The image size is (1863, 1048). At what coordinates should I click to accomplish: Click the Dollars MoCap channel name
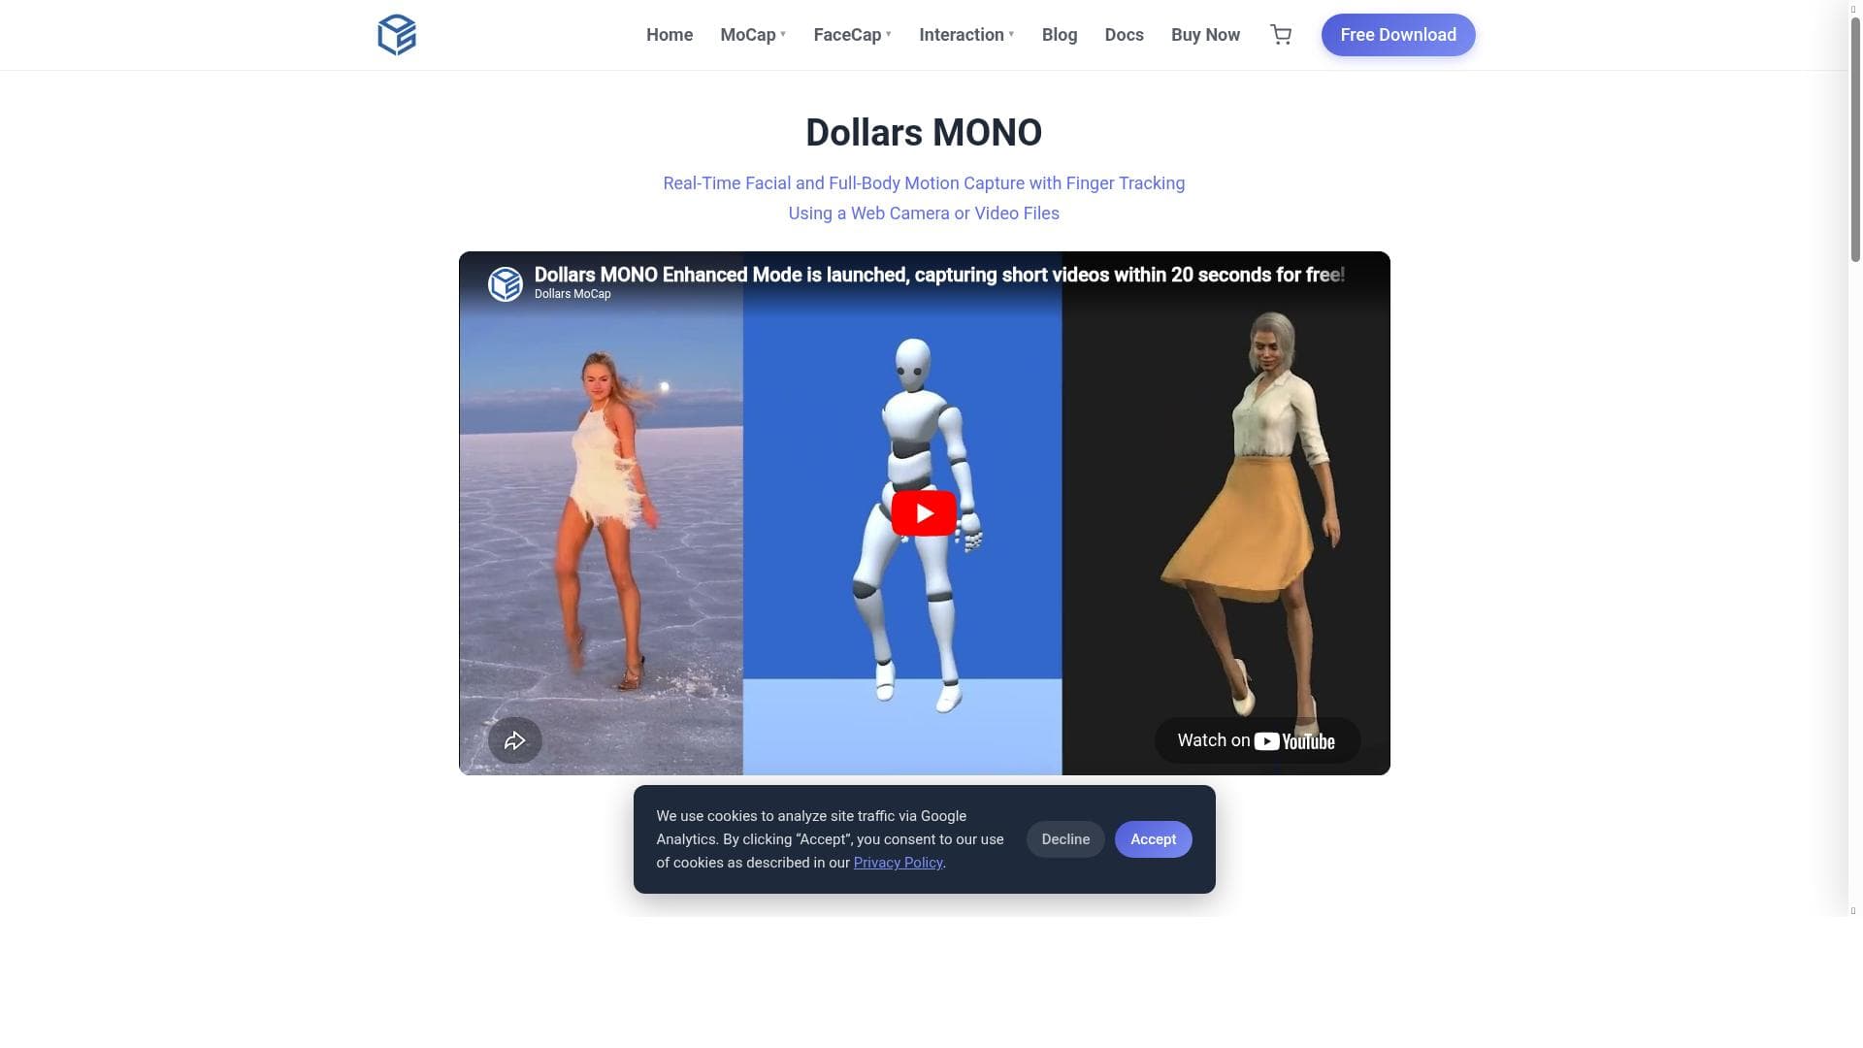[x=572, y=294]
